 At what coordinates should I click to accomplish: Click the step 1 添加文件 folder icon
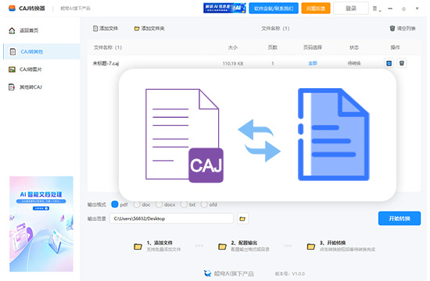coord(138,247)
